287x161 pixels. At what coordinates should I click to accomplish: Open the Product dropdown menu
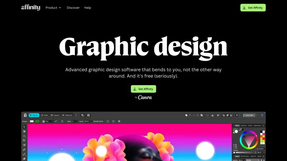53,8
